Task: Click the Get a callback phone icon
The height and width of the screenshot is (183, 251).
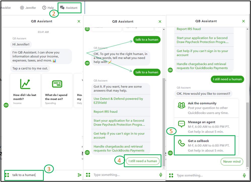Action: (x=181, y=143)
